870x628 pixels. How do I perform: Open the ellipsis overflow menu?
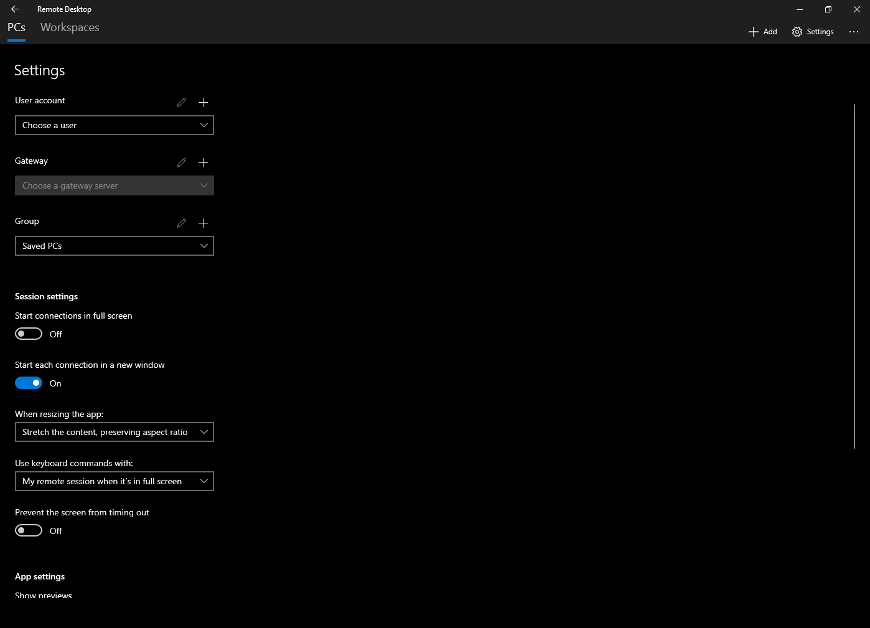853,31
